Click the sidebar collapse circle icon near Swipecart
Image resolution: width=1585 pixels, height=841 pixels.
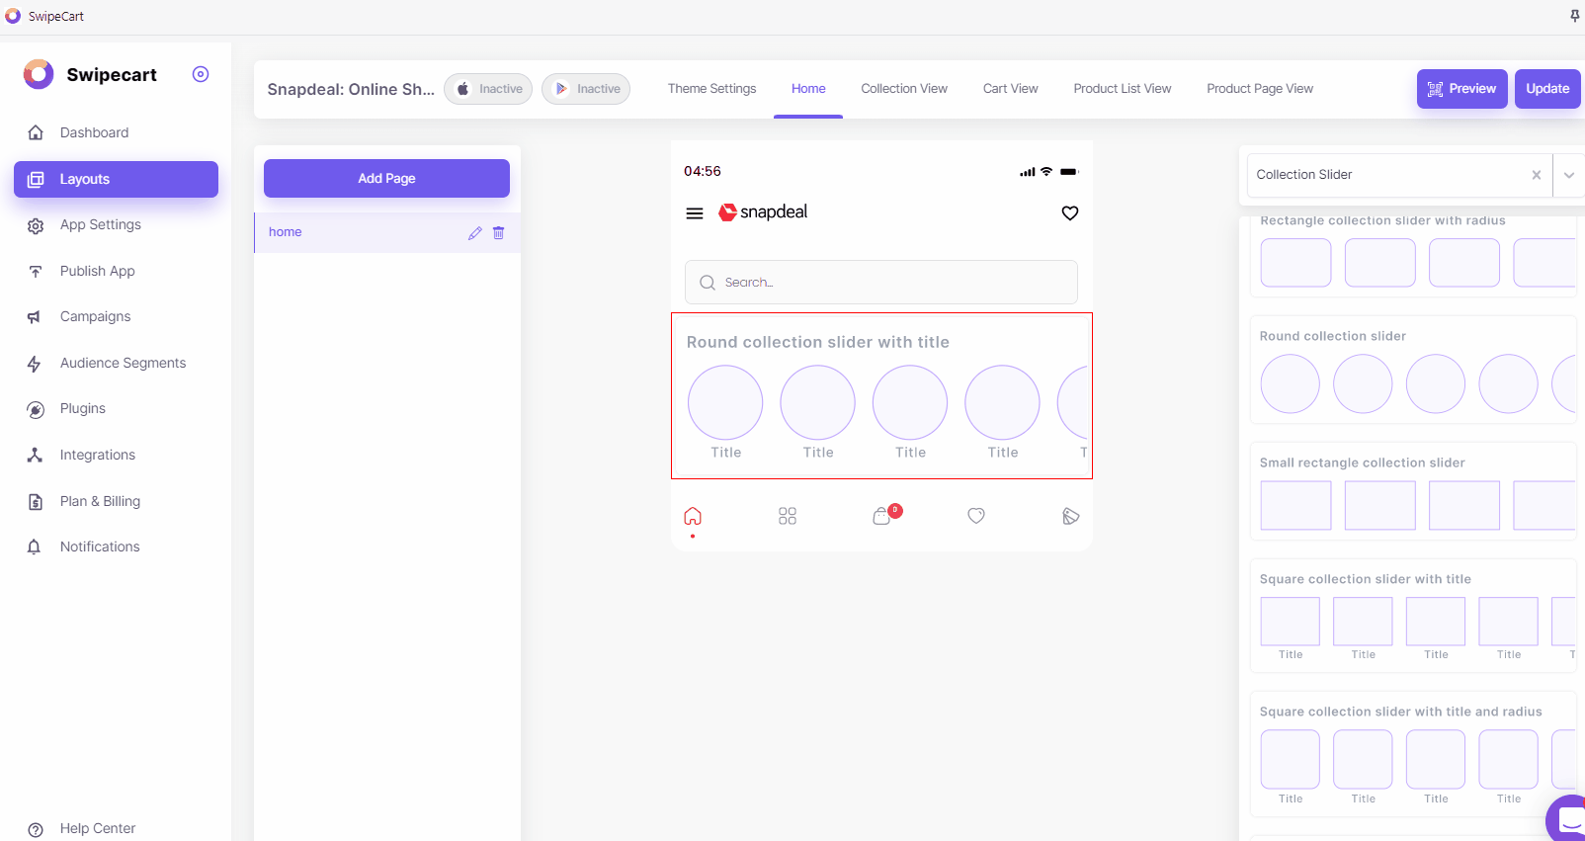[x=201, y=74]
